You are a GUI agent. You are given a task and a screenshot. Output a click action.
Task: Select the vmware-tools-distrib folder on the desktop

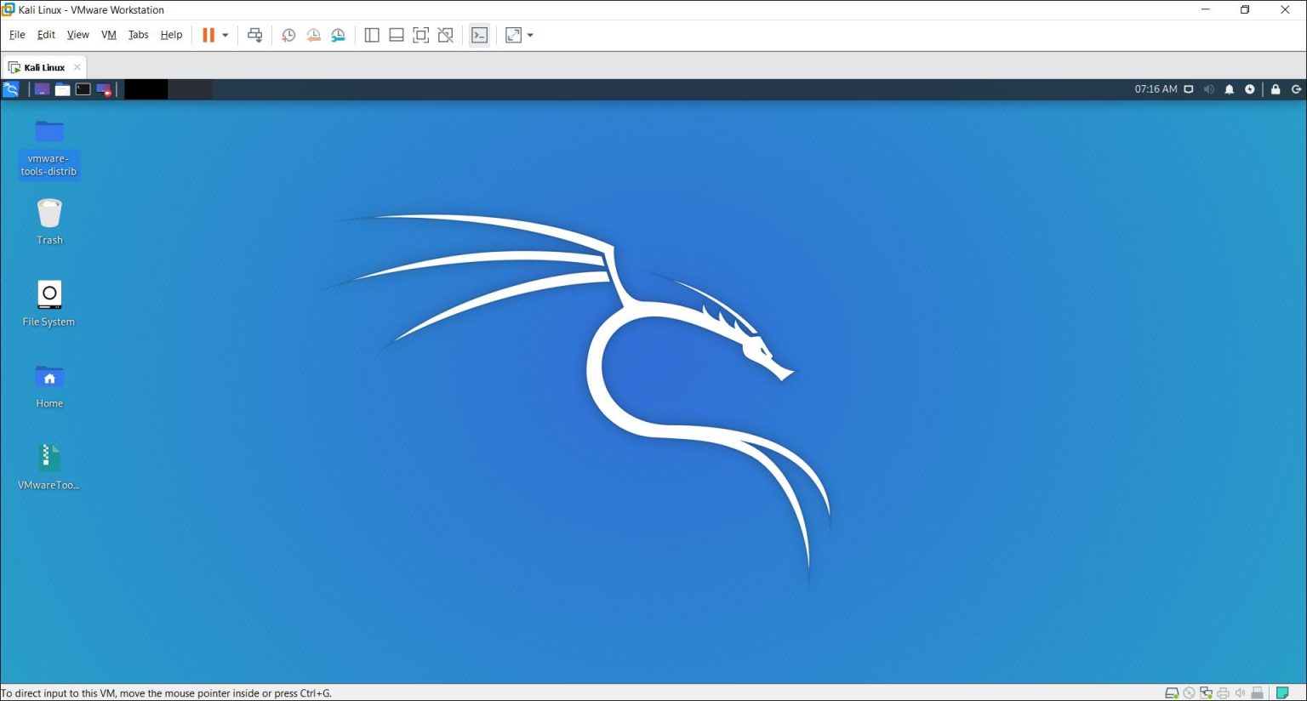click(49, 148)
